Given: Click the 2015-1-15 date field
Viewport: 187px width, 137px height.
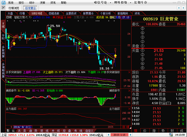Looking at the screenshot, I should click(x=119, y=135).
